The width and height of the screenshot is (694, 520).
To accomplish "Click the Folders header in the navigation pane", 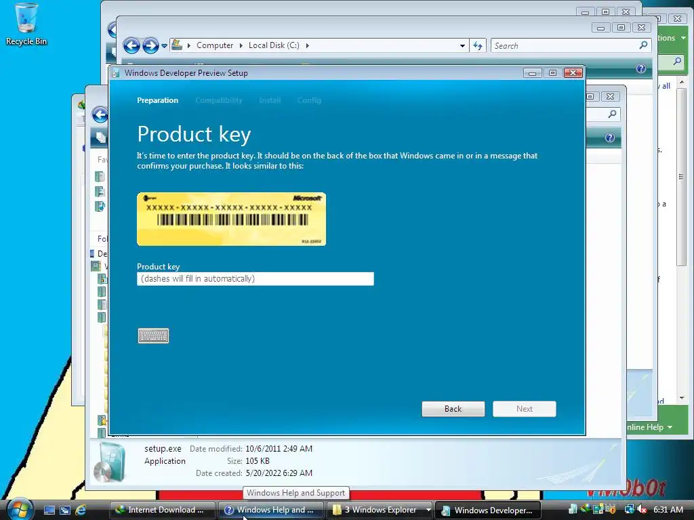I will [x=102, y=239].
